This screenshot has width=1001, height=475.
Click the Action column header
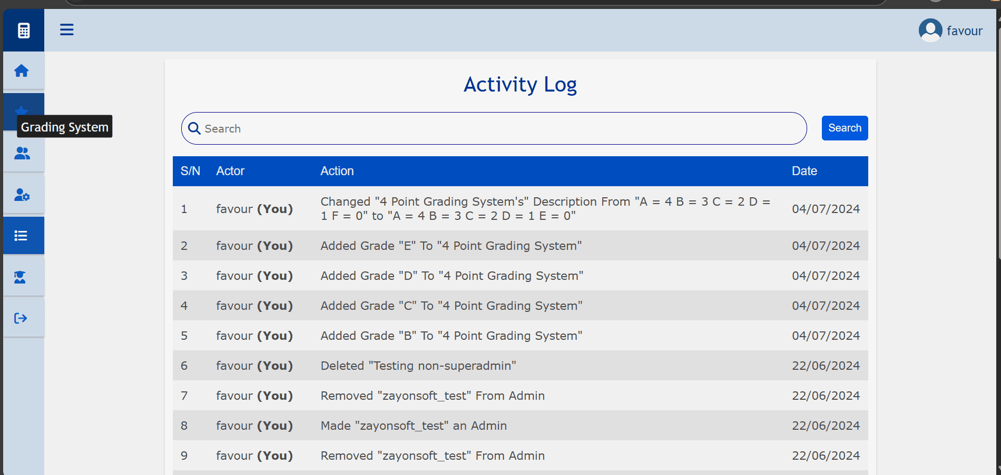coord(337,171)
